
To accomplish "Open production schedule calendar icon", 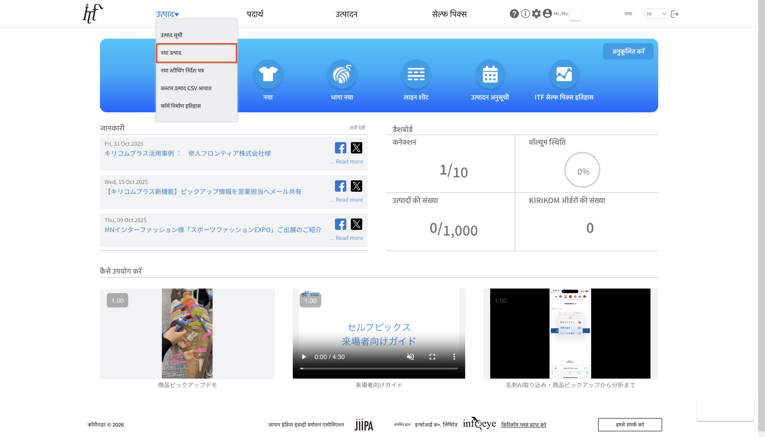I will 490,74.
